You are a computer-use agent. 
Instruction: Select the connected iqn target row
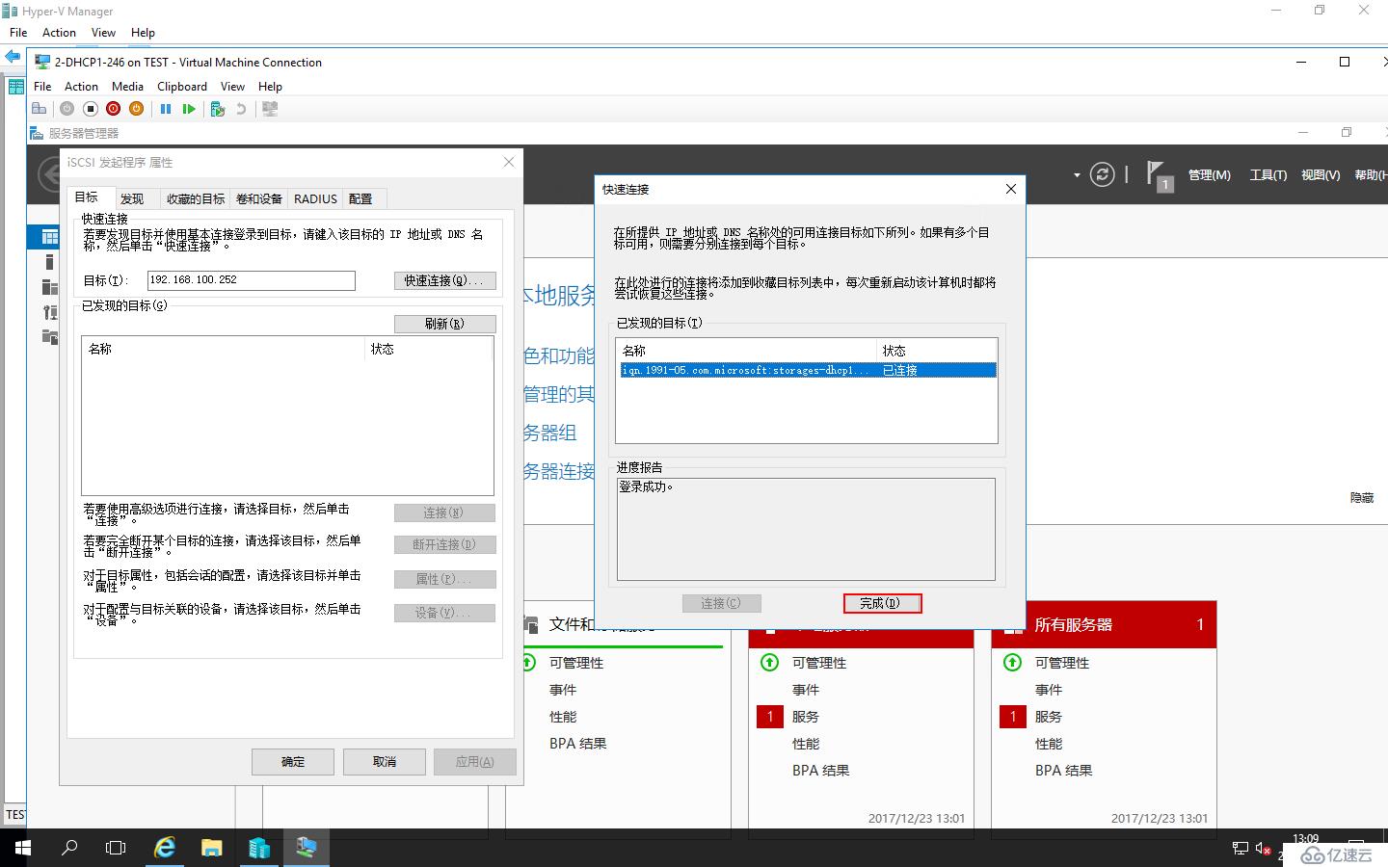coord(808,370)
